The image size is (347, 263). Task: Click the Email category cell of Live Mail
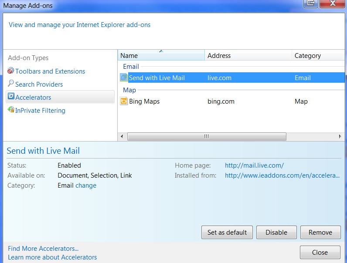pyautogui.click(x=303, y=78)
